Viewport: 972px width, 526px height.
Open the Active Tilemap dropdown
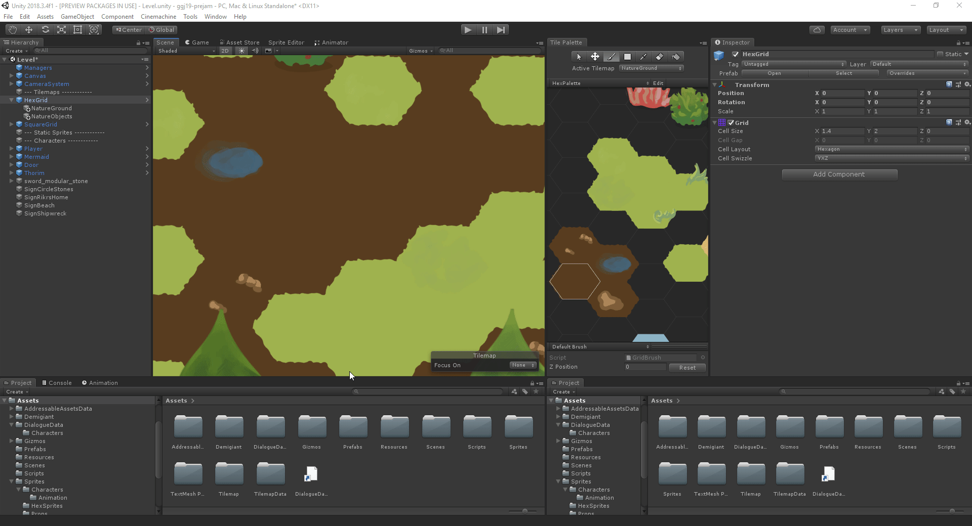tap(651, 68)
